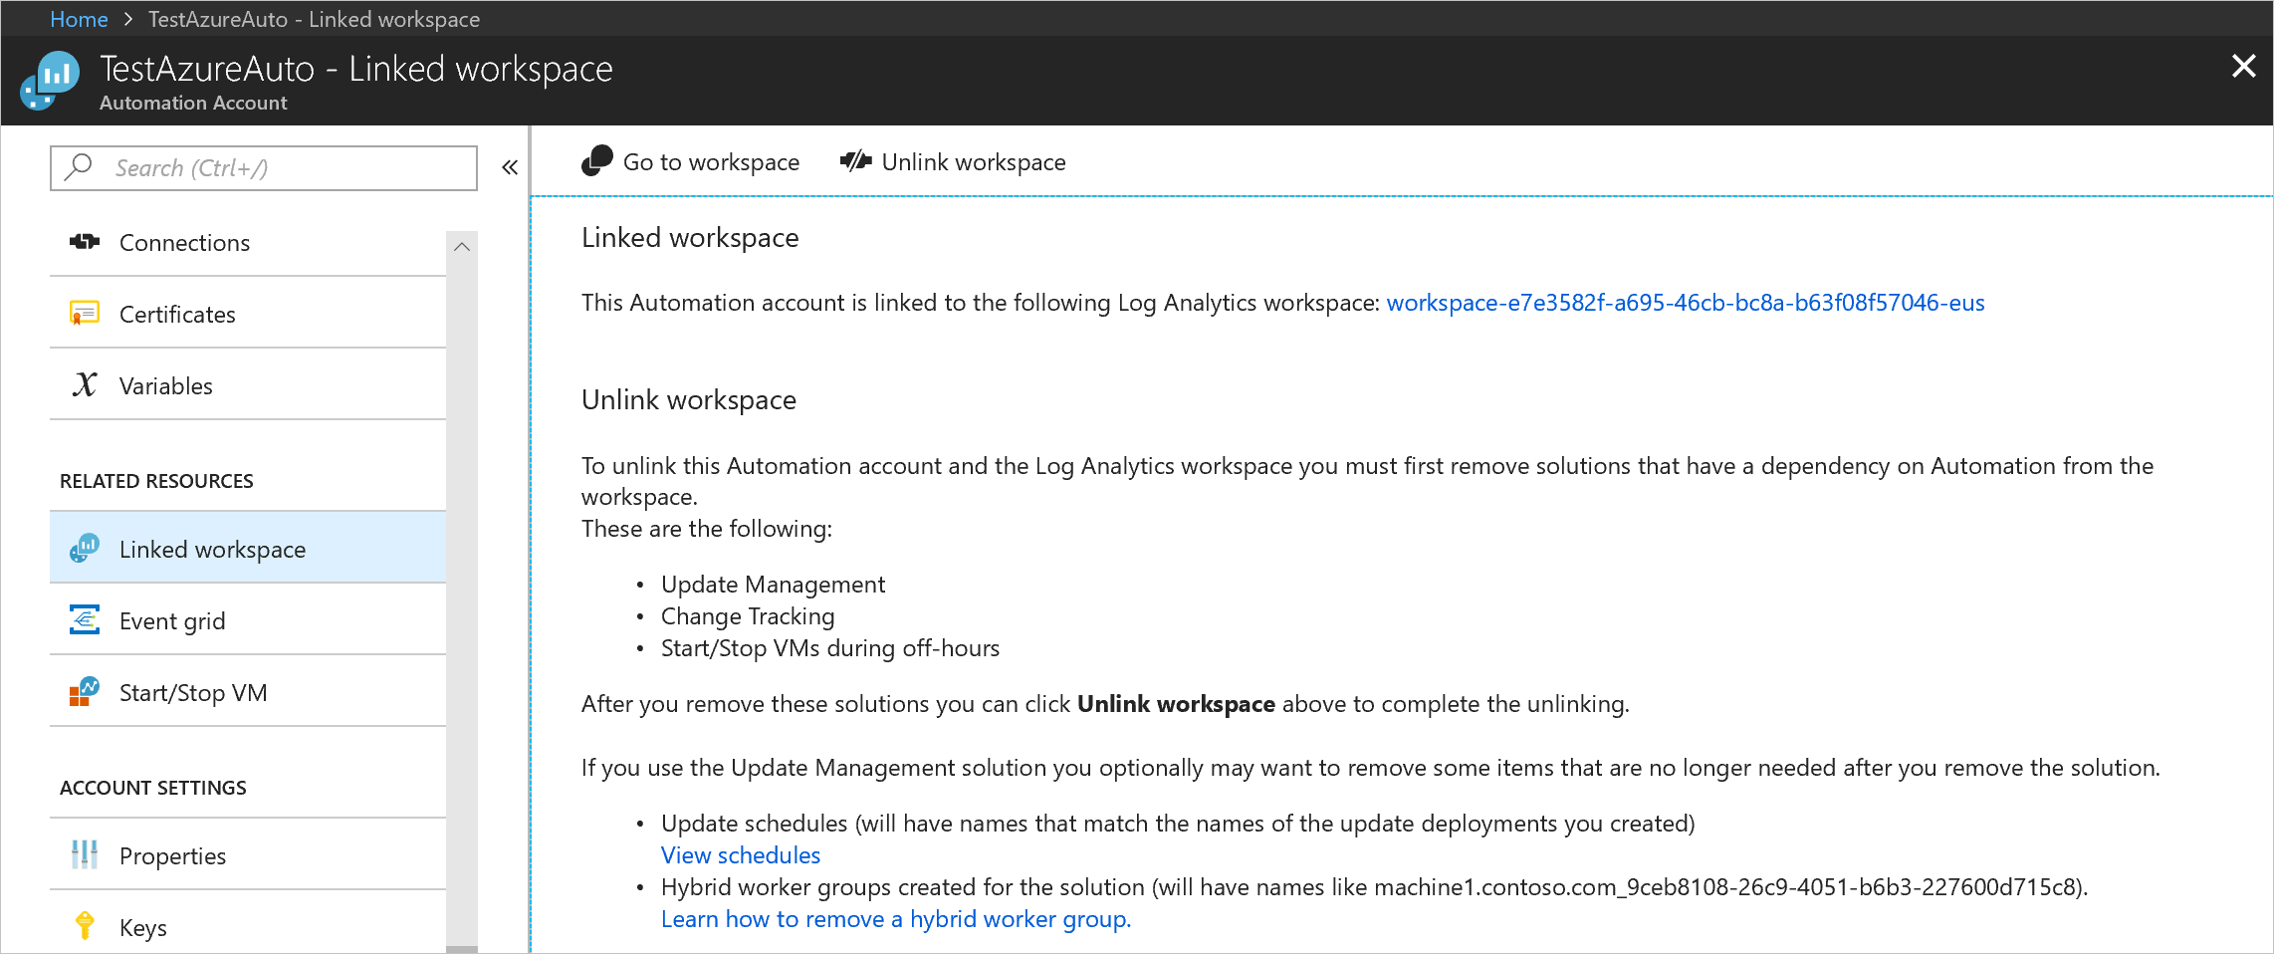Screen dimensions: 2274x954
Task: Click the View schedules link
Action: [x=741, y=855]
